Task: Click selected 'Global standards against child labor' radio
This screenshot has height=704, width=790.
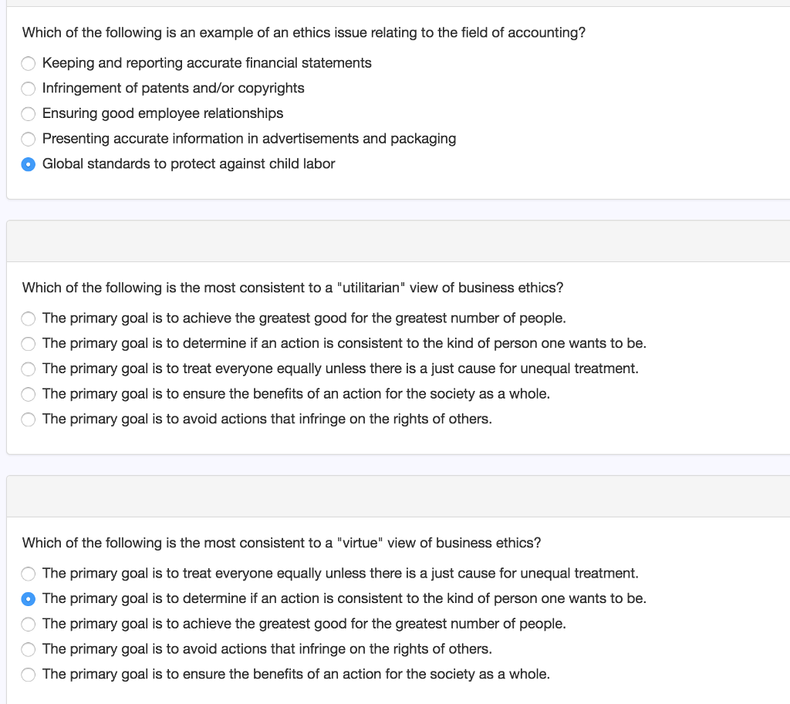Action: [x=29, y=164]
